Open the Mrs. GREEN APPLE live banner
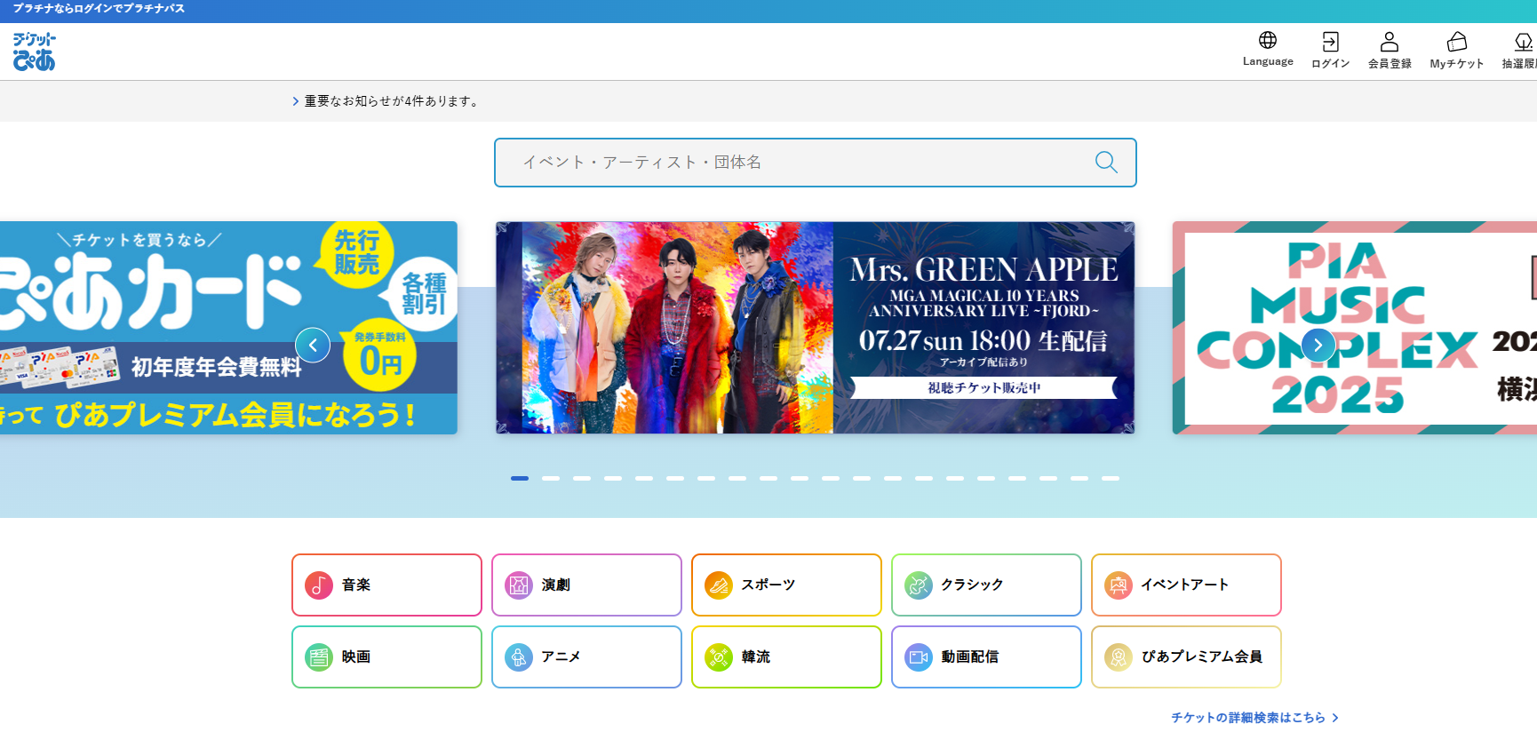 (x=816, y=328)
